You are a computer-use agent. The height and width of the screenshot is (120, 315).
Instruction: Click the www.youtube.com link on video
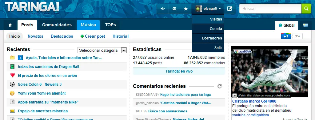[277, 96]
